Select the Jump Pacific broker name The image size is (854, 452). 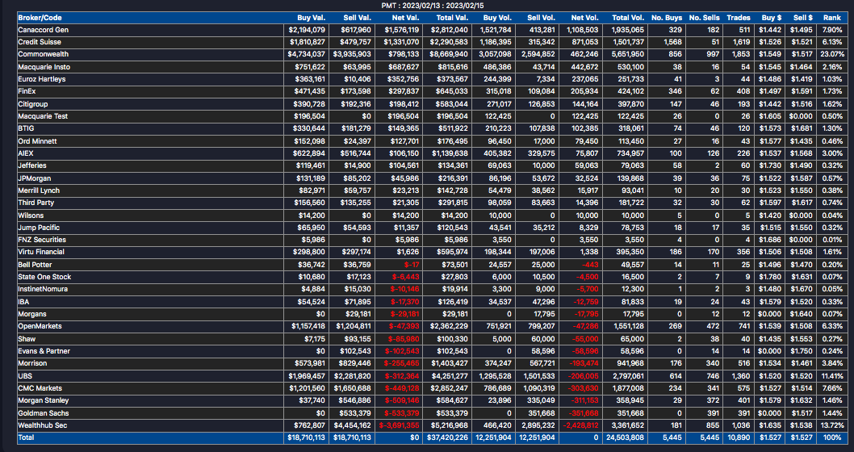[x=39, y=228]
